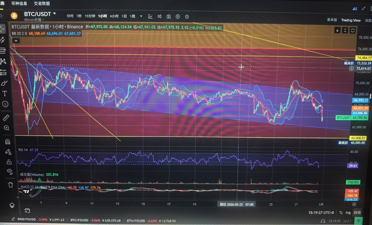Select the 15分钟 timeframe
The width and height of the screenshot is (372, 225).
(x=90, y=16)
